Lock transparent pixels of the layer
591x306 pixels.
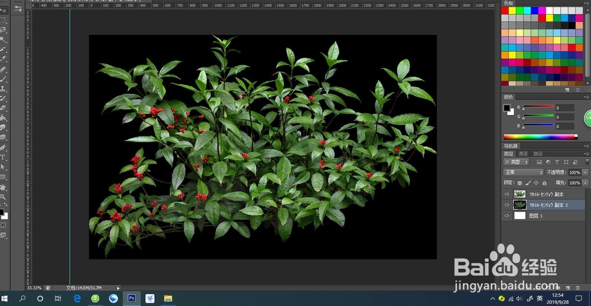coord(519,183)
